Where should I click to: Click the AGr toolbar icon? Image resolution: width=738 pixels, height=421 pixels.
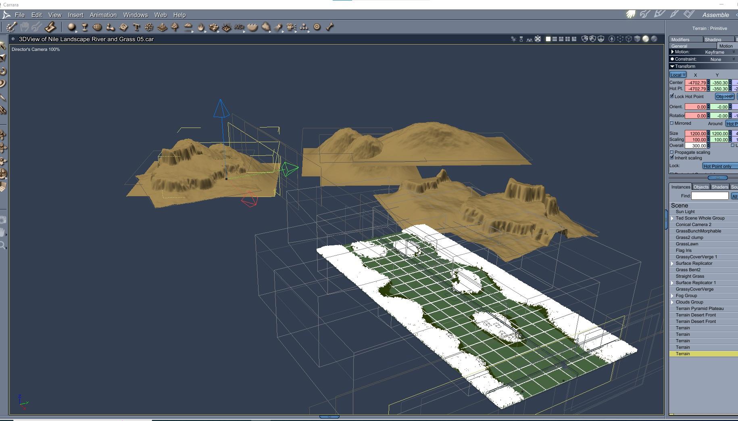(x=239, y=27)
